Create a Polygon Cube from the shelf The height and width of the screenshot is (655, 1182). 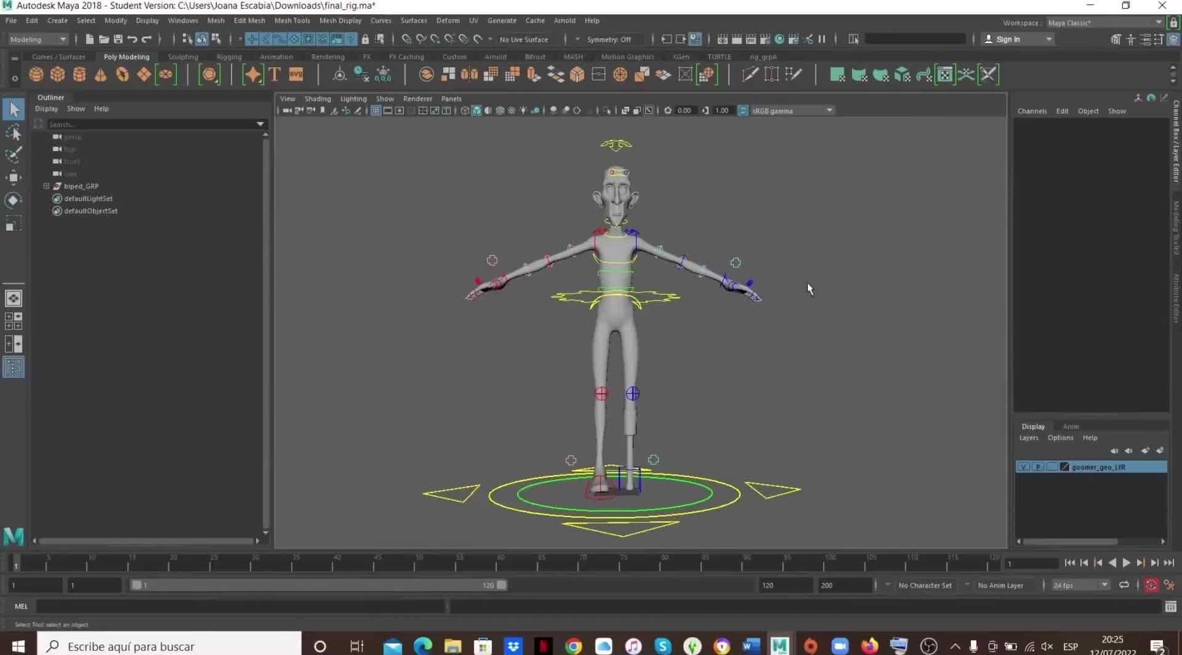(x=58, y=74)
